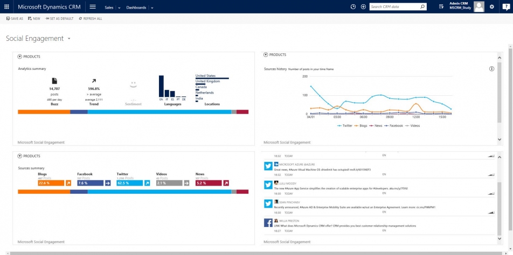Open the settings gear icon
The height and width of the screenshot is (255, 513).
[x=491, y=7]
